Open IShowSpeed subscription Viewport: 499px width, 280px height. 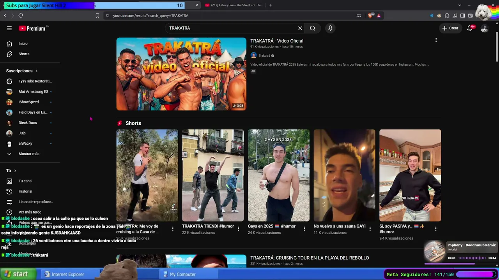(30, 102)
